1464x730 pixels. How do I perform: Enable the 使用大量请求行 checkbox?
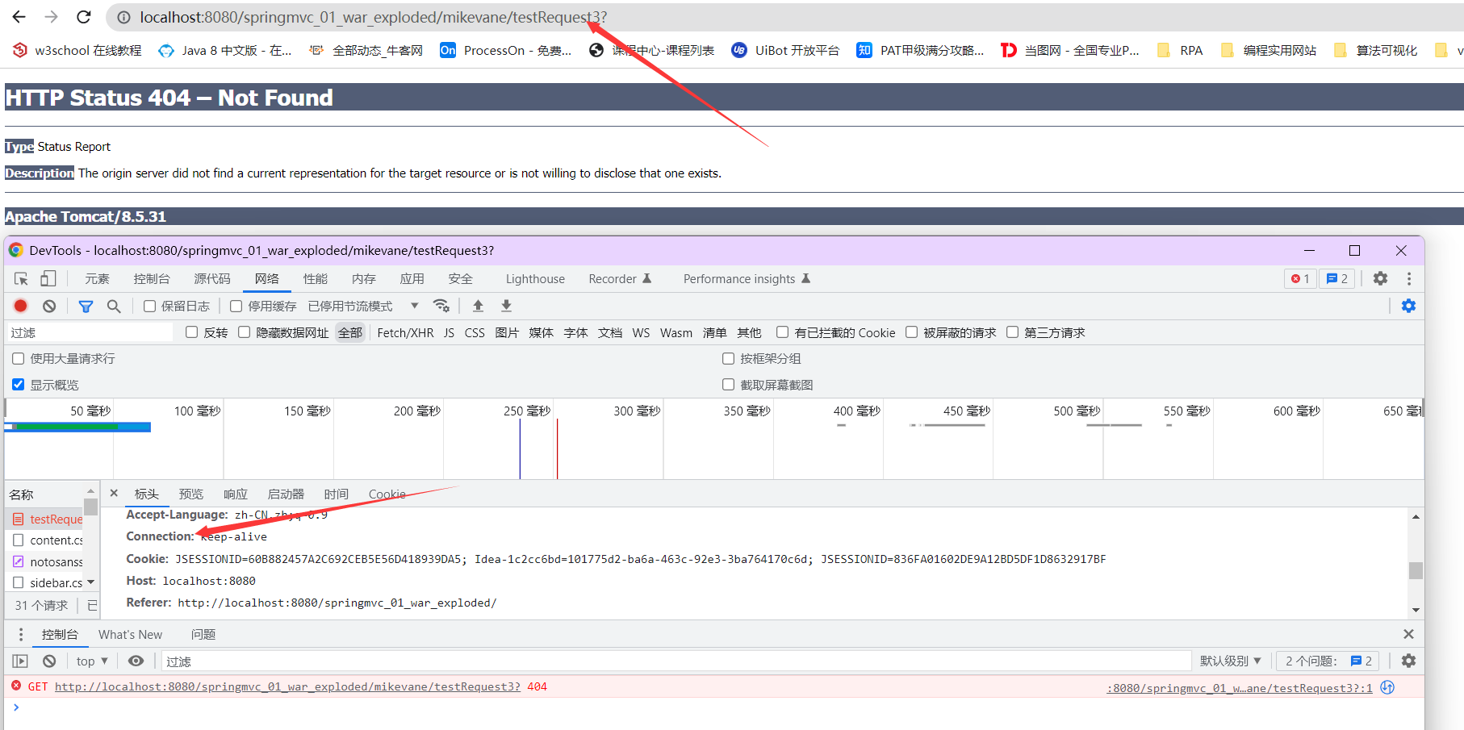click(18, 358)
